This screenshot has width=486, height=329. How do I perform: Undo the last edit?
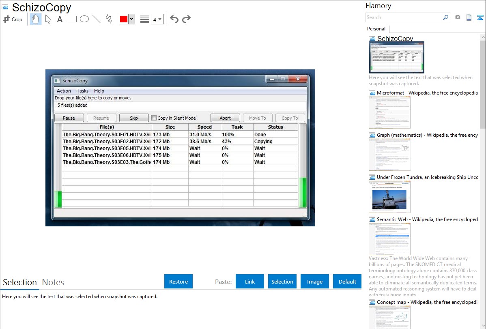(x=174, y=19)
